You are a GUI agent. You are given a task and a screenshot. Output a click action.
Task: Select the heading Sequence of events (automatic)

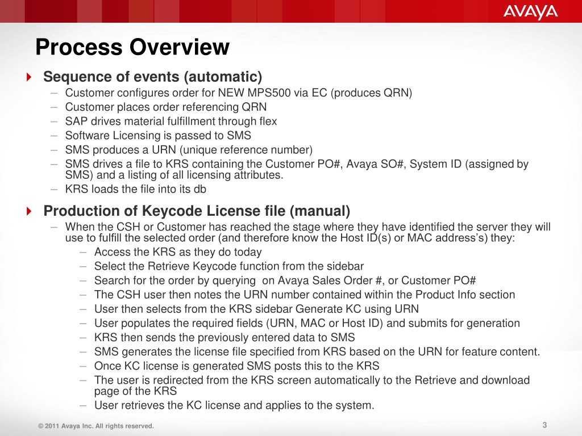click(x=152, y=77)
